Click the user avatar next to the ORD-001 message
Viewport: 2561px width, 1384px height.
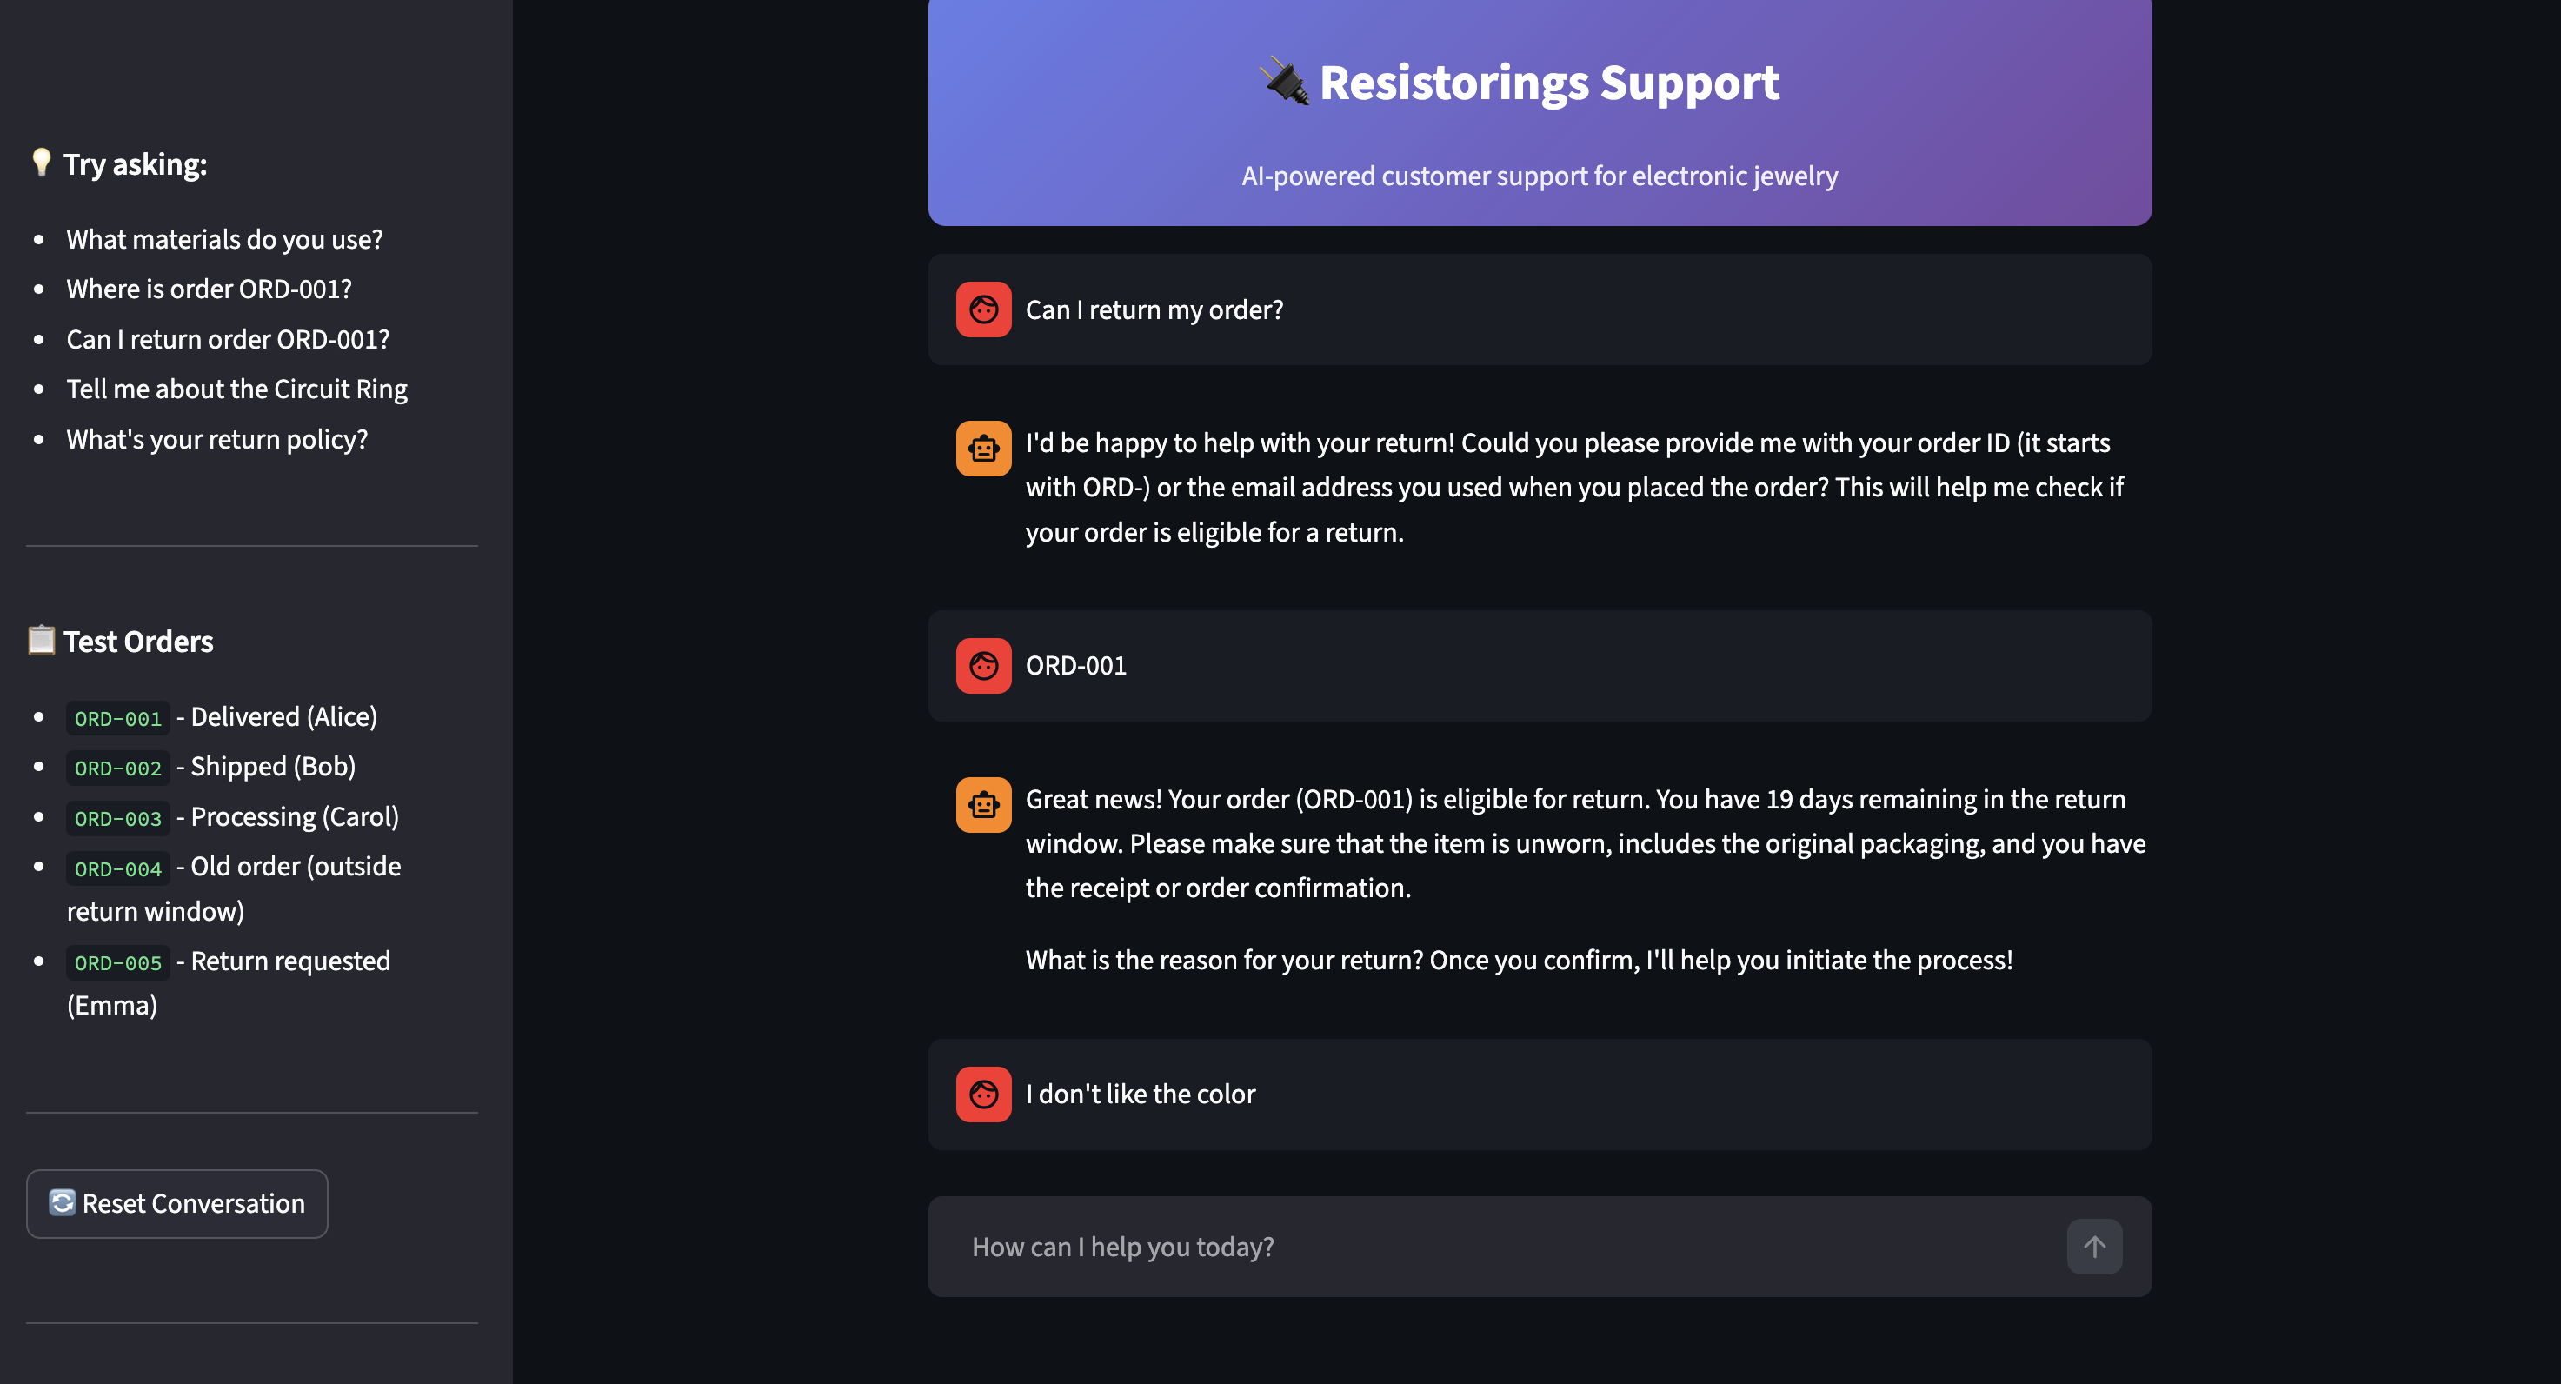pos(983,665)
